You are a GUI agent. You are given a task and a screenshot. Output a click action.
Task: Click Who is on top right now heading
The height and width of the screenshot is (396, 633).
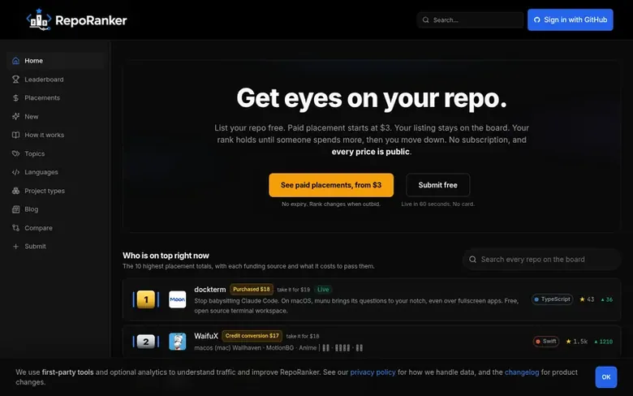[x=166, y=256]
